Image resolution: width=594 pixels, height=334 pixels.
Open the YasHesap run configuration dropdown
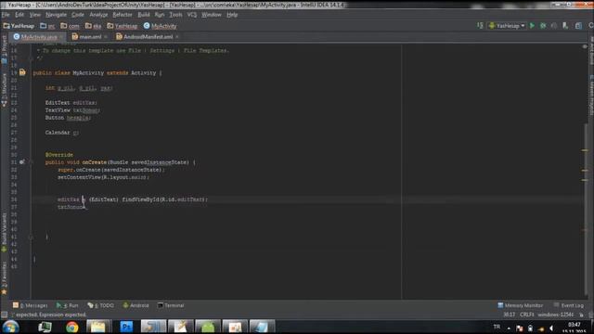[x=507, y=26]
